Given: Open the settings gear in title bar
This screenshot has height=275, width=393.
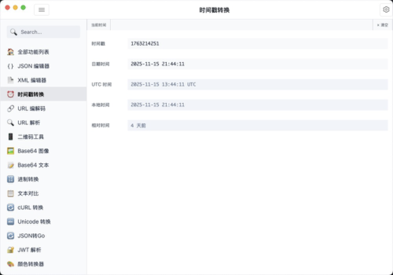Looking at the screenshot, I should [386, 9].
